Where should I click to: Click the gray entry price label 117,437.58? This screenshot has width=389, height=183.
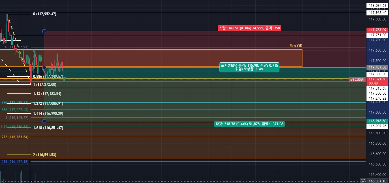tap(378, 67)
